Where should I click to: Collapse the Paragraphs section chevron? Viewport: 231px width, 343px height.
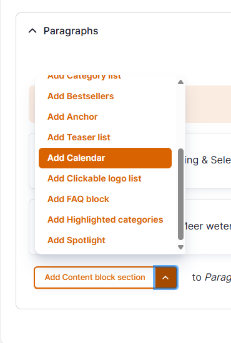32,31
